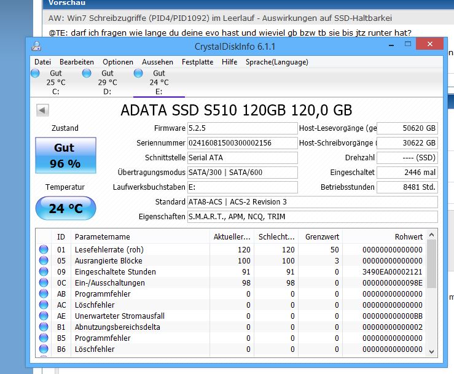Click status orb of Abnutzungsbereichsdelta row
Screen dimensions: 454x374
44,327
